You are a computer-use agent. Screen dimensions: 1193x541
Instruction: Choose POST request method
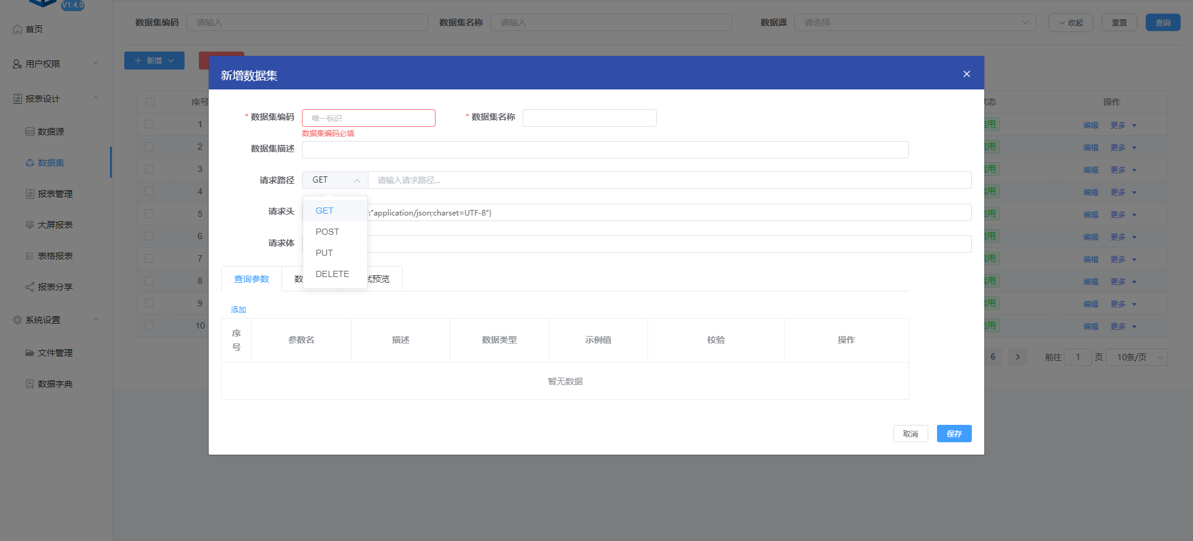pyautogui.click(x=335, y=232)
